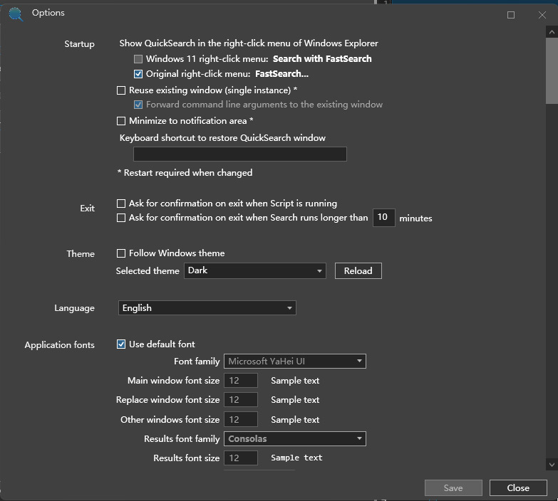Open the Selected theme Dark dropdown
The width and height of the screenshot is (558, 501).
click(255, 270)
